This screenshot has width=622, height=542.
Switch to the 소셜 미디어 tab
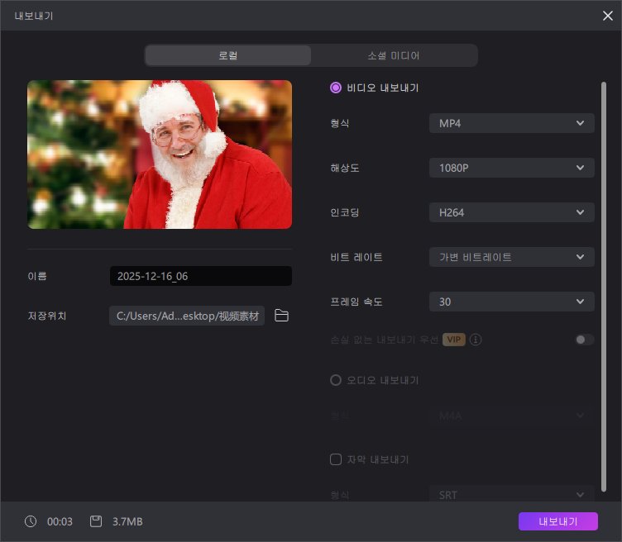click(394, 55)
